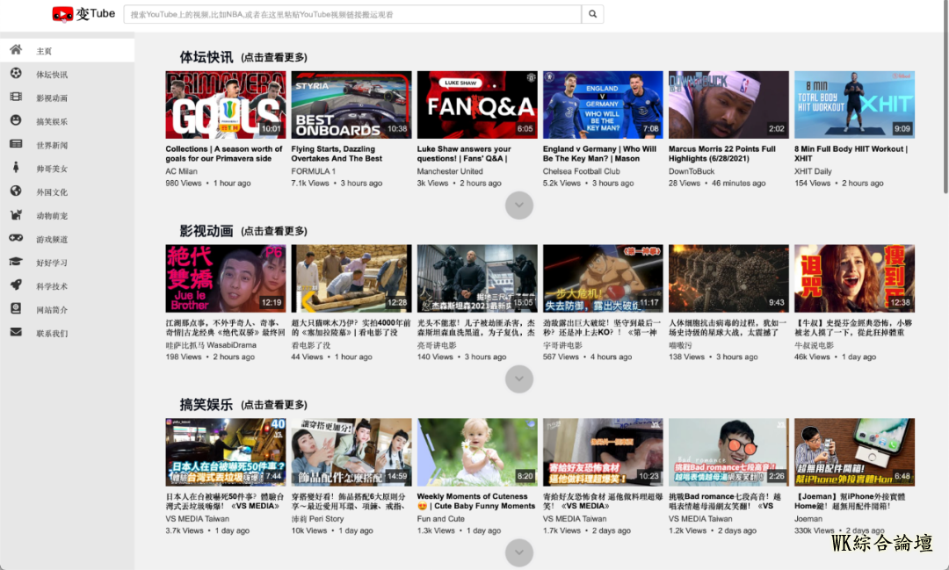The image size is (949, 570).
Task: Open 'Weekly Moments of Cuteness' video title
Action: click(476, 501)
